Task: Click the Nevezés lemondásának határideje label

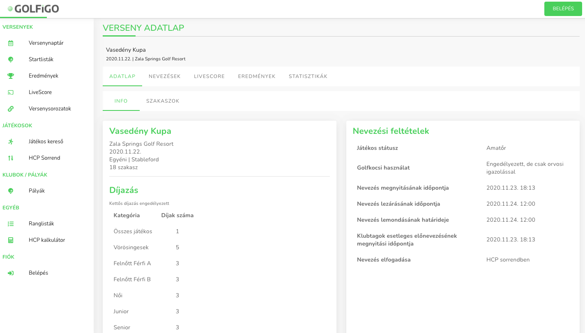Action: click(x=403, y=220)
